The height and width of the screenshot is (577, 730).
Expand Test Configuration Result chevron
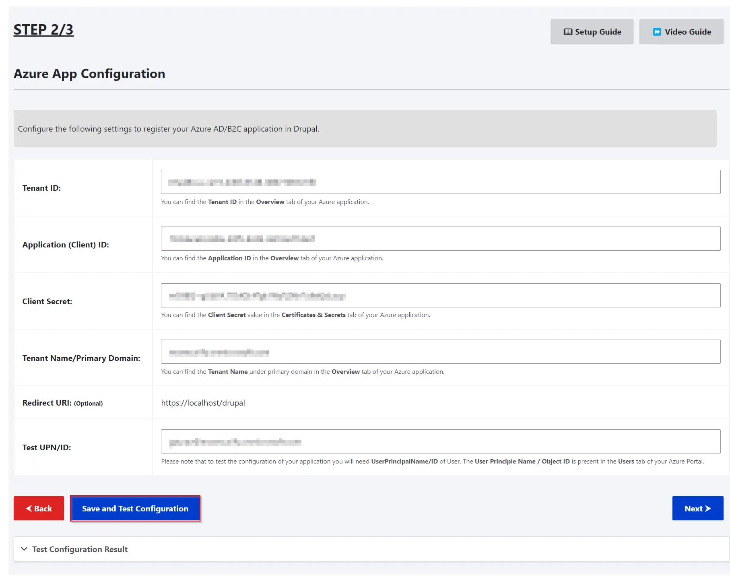(24, 549)
